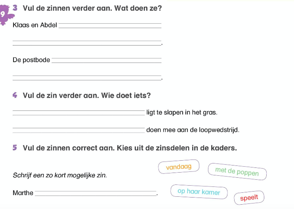Click the word "Marthe"
The height and width of the screenshot is (209, 294).
point(23,193)
